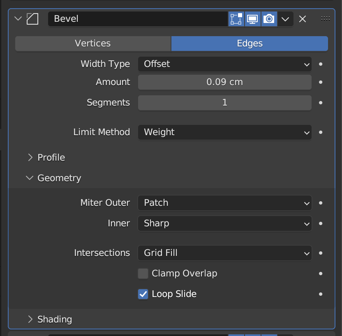Click the Bevel modifier type icon

[x=32, y=18]
